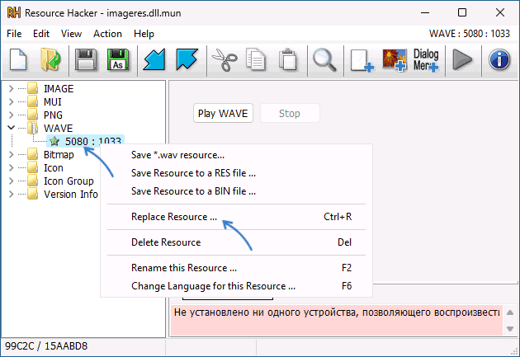Add a new blank resource from the toolbar

(x=362, y=61)
